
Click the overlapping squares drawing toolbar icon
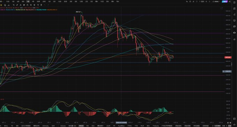(5, 5)
